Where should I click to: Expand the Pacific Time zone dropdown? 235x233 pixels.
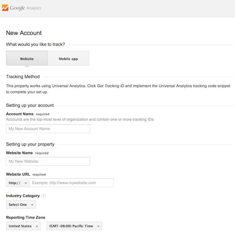(x=74, y=226)
